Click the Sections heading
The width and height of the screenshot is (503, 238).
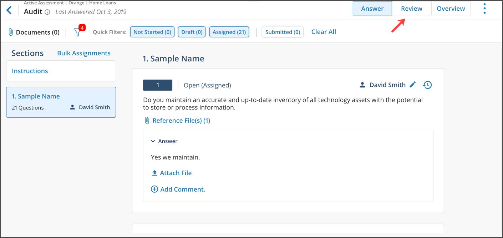click(x=27, y=53)
